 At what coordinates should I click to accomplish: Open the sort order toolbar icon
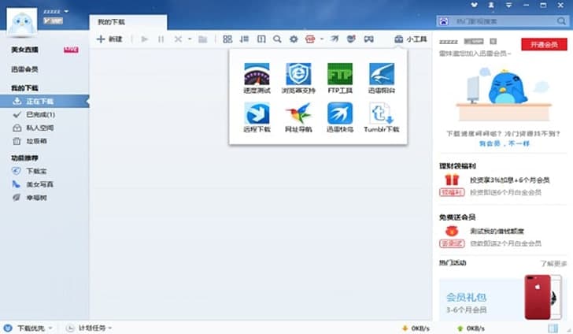click(x=244, y=39)
